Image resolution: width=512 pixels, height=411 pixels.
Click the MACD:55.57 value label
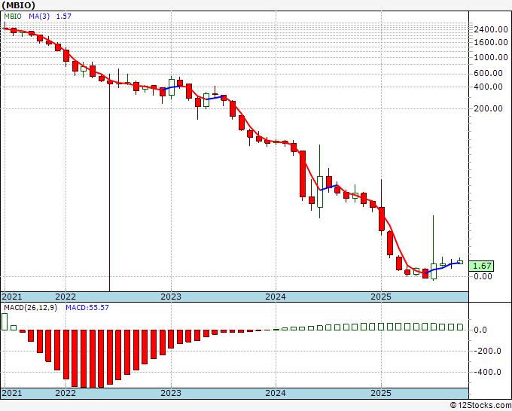pyautogui.click(x=87, y=308)
